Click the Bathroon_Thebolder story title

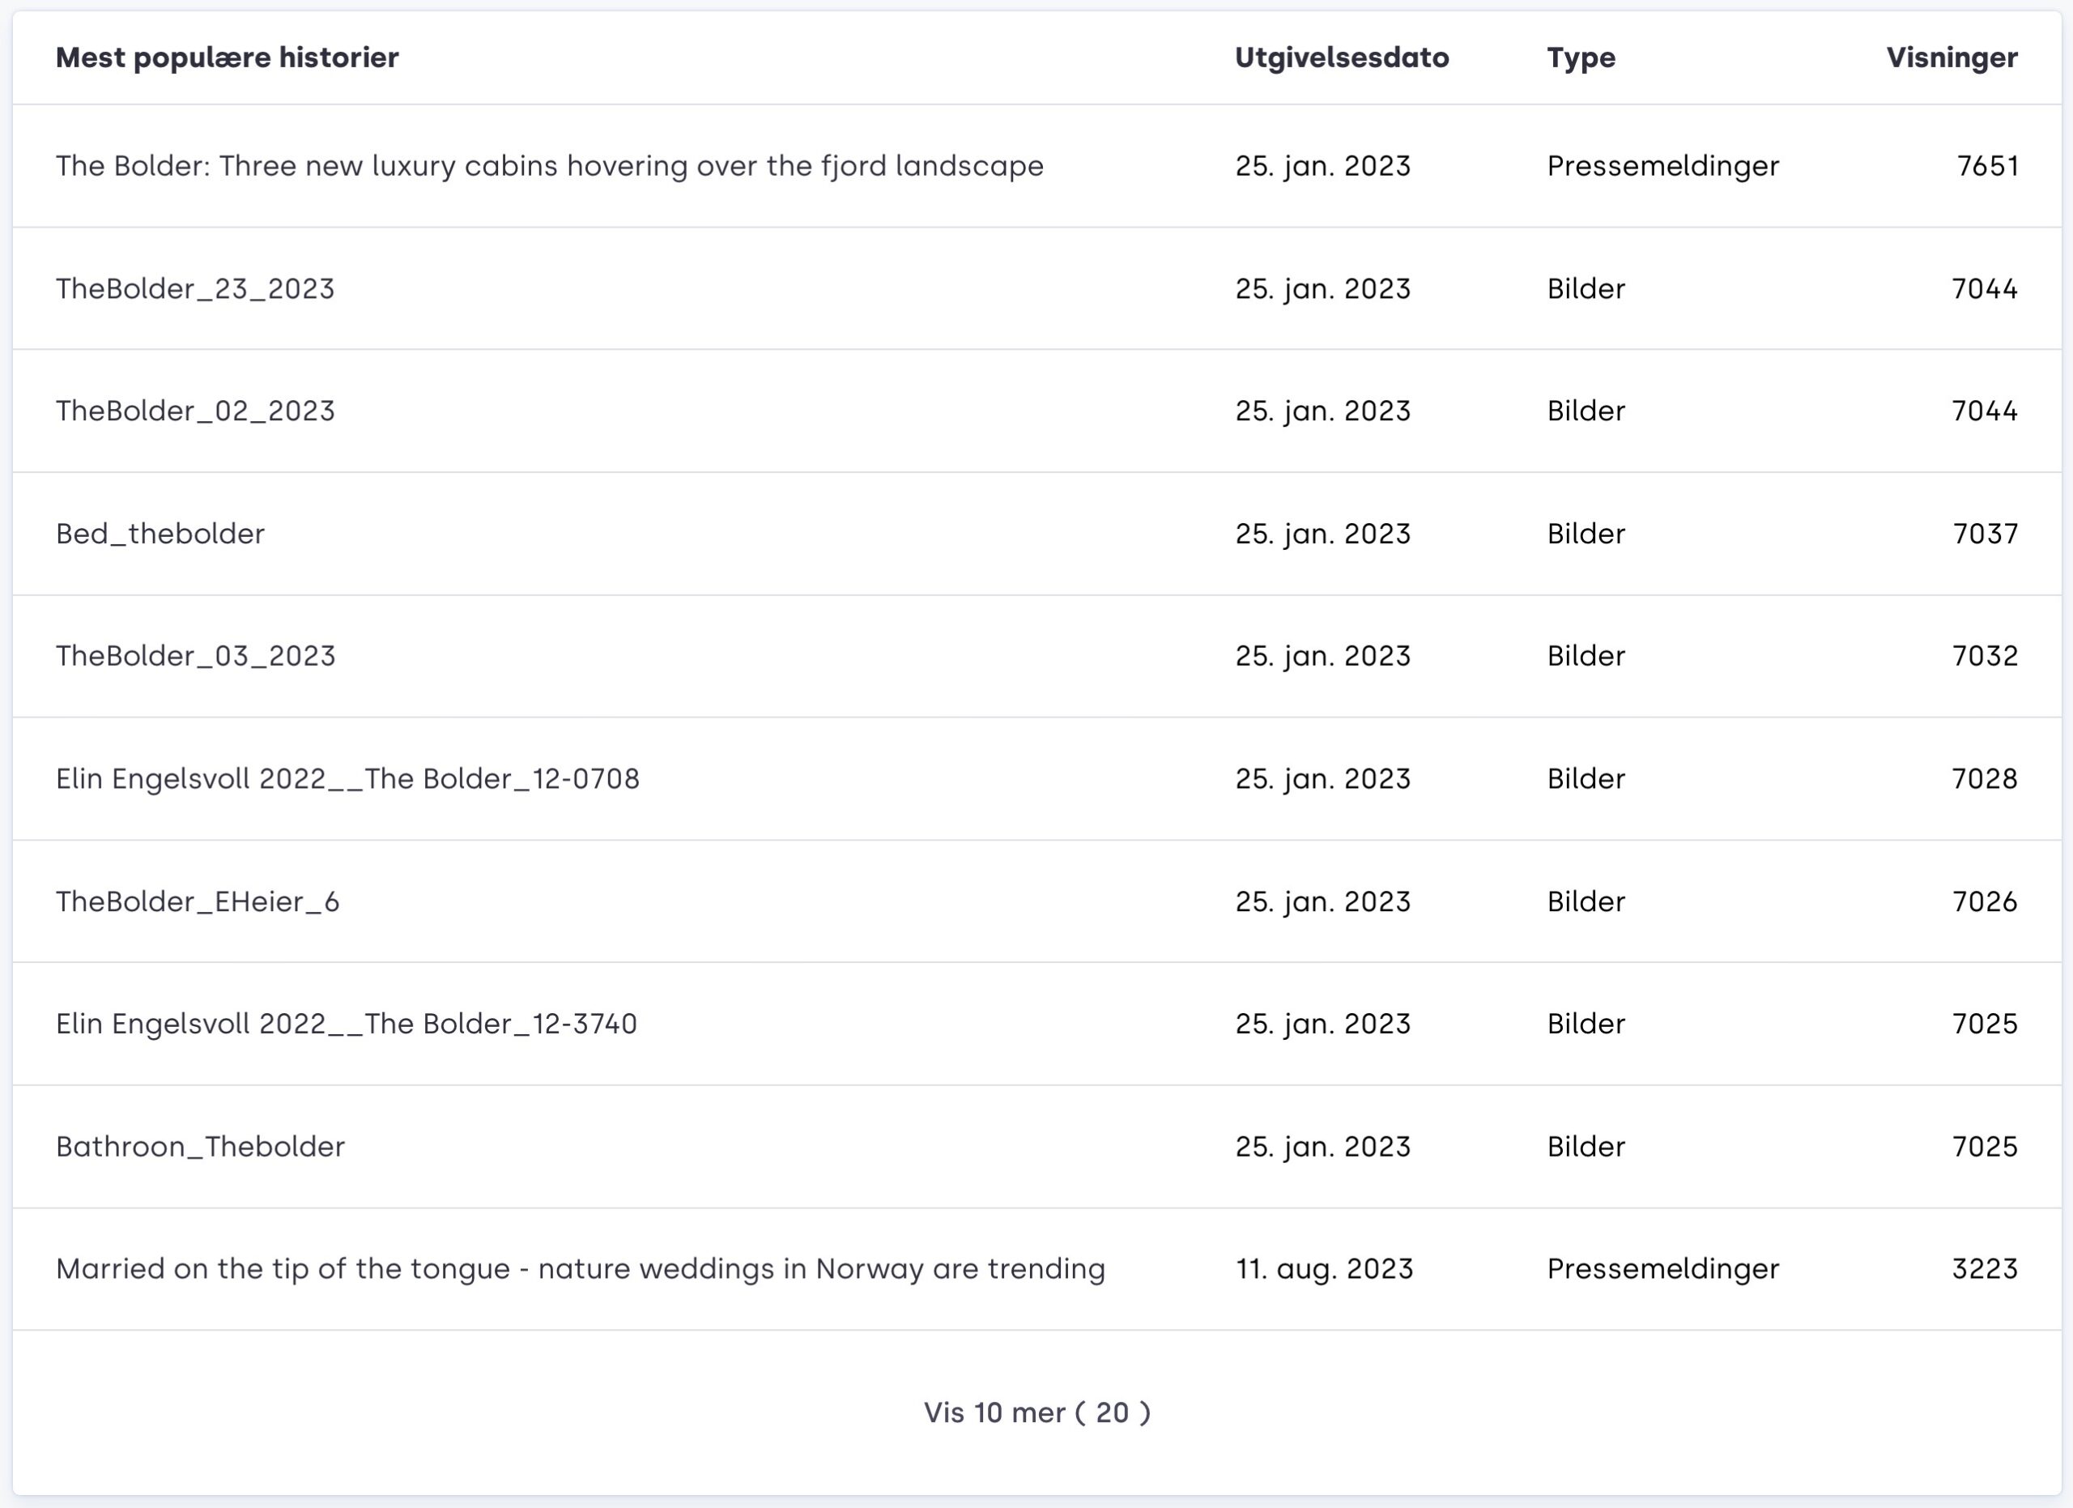200,1146
